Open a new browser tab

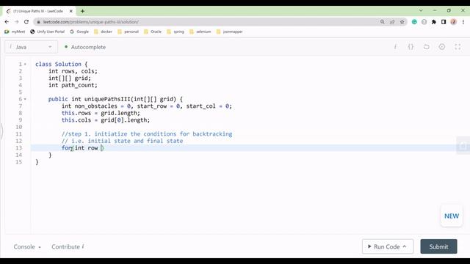click(82, 11)
